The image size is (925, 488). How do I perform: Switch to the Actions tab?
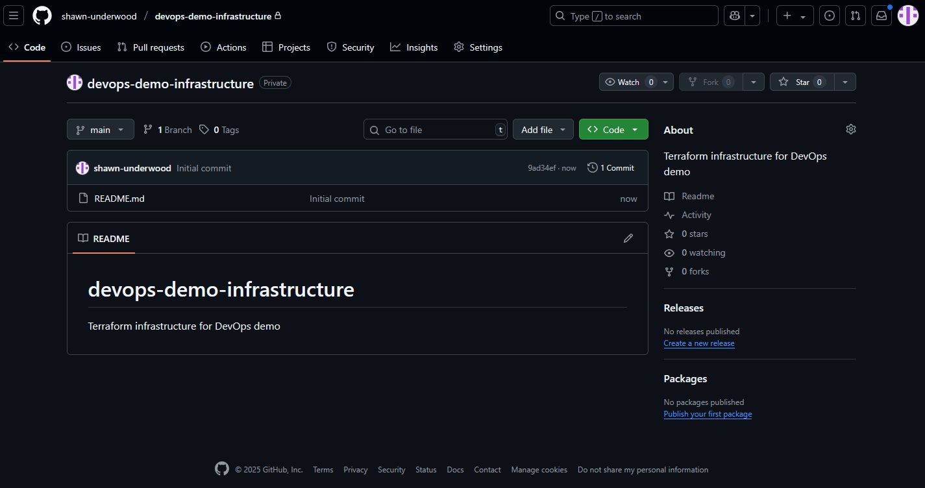(x=223, y=47)
